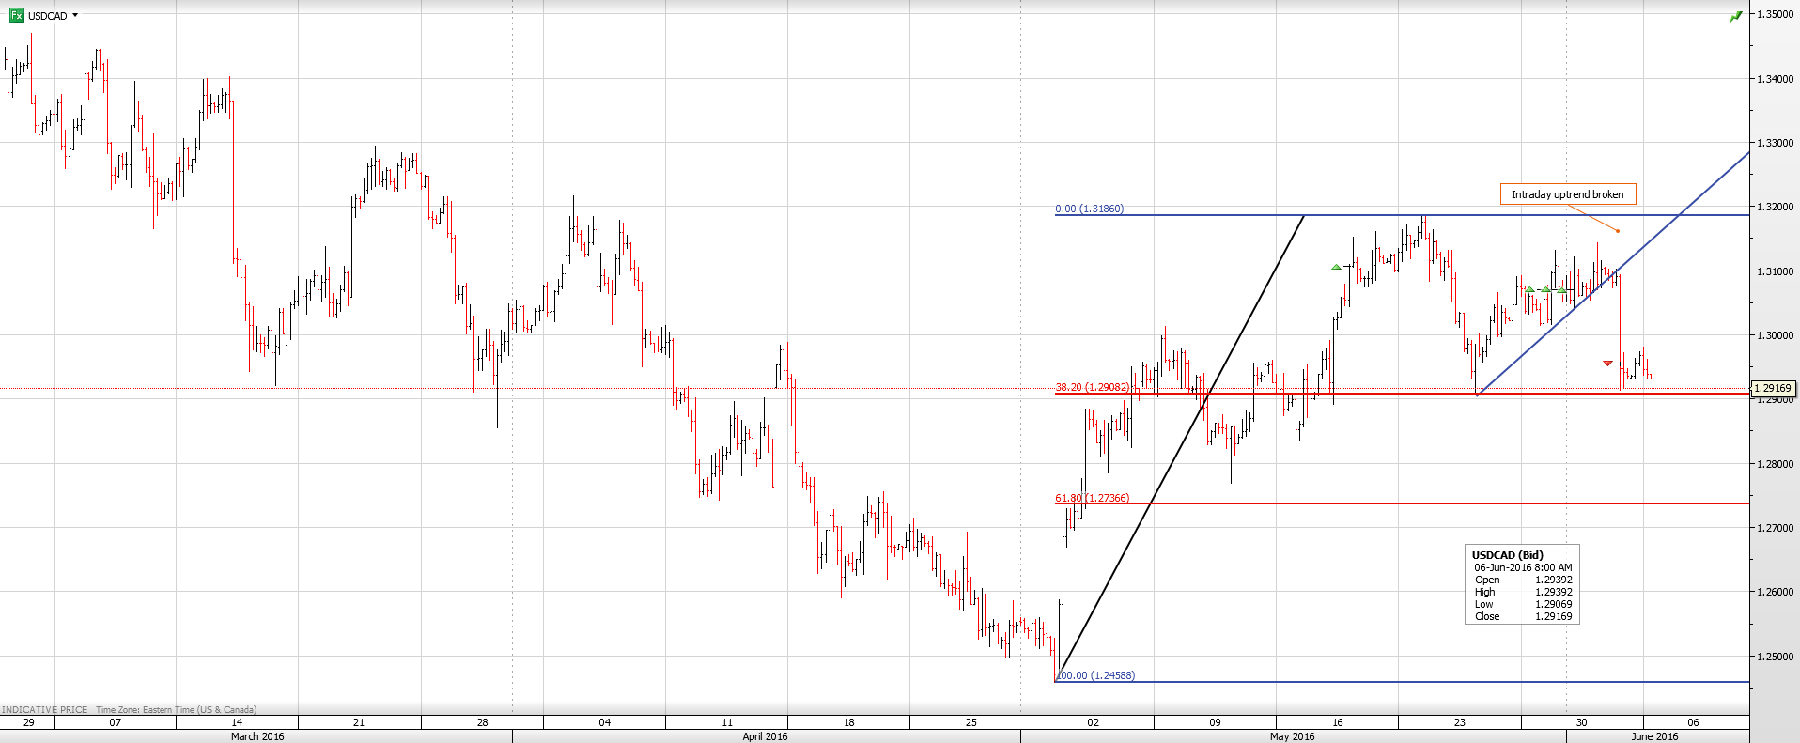The width and height of the screenshot is (1800, 743).
Task: Click the USDCAD symbol name label
Action: [48, 16]
